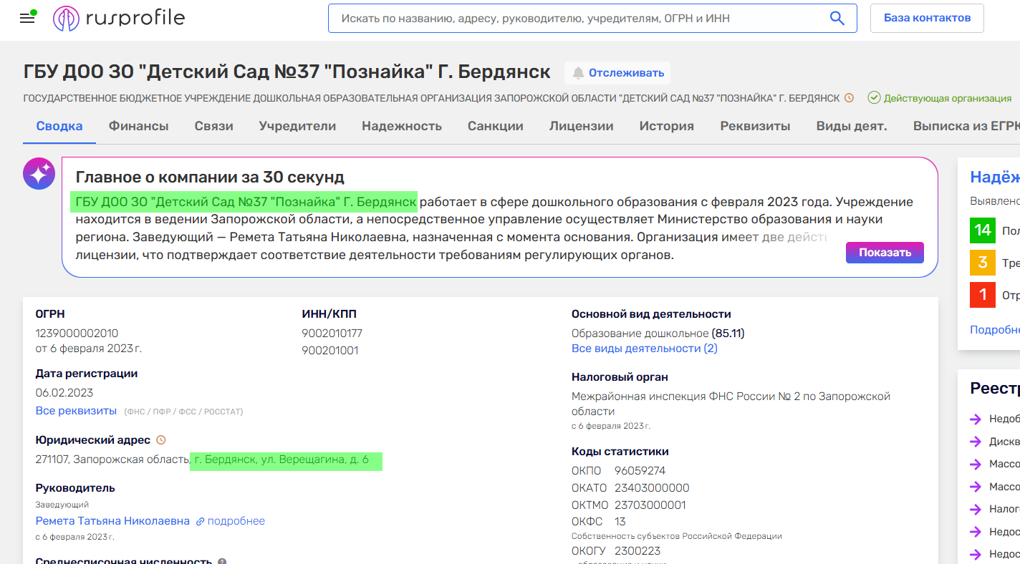Click the chain-link icon beside подробнее
Screen dimensions: 1020x564
(199, 520)
